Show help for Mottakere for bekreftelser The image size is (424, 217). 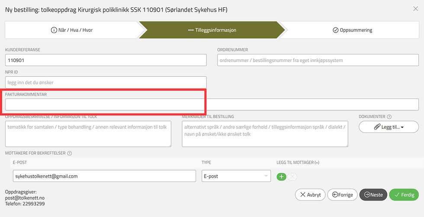click(x=70, y=153)
